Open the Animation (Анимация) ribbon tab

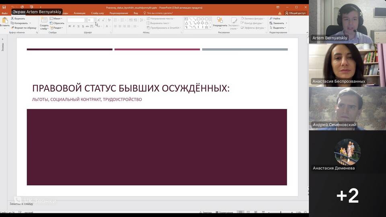point(80,13)
